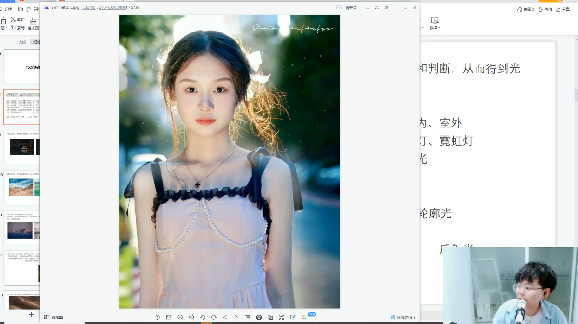Screen dimensions: 578x324
Task: Open the image editing pencil tool
Action: coord(292,317)
